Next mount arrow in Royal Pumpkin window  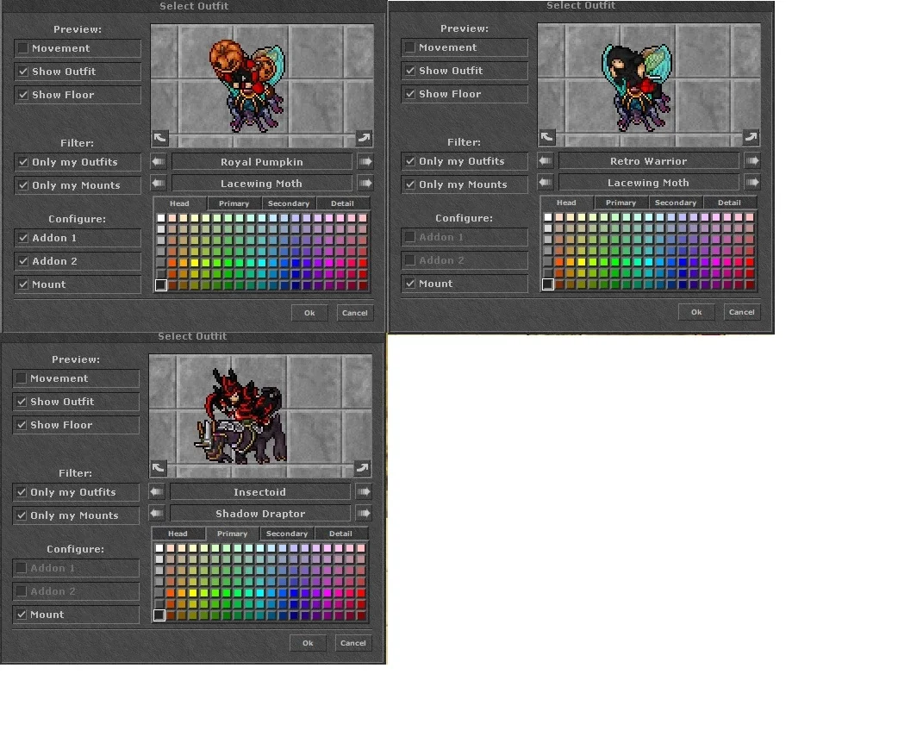coord(365,183)
